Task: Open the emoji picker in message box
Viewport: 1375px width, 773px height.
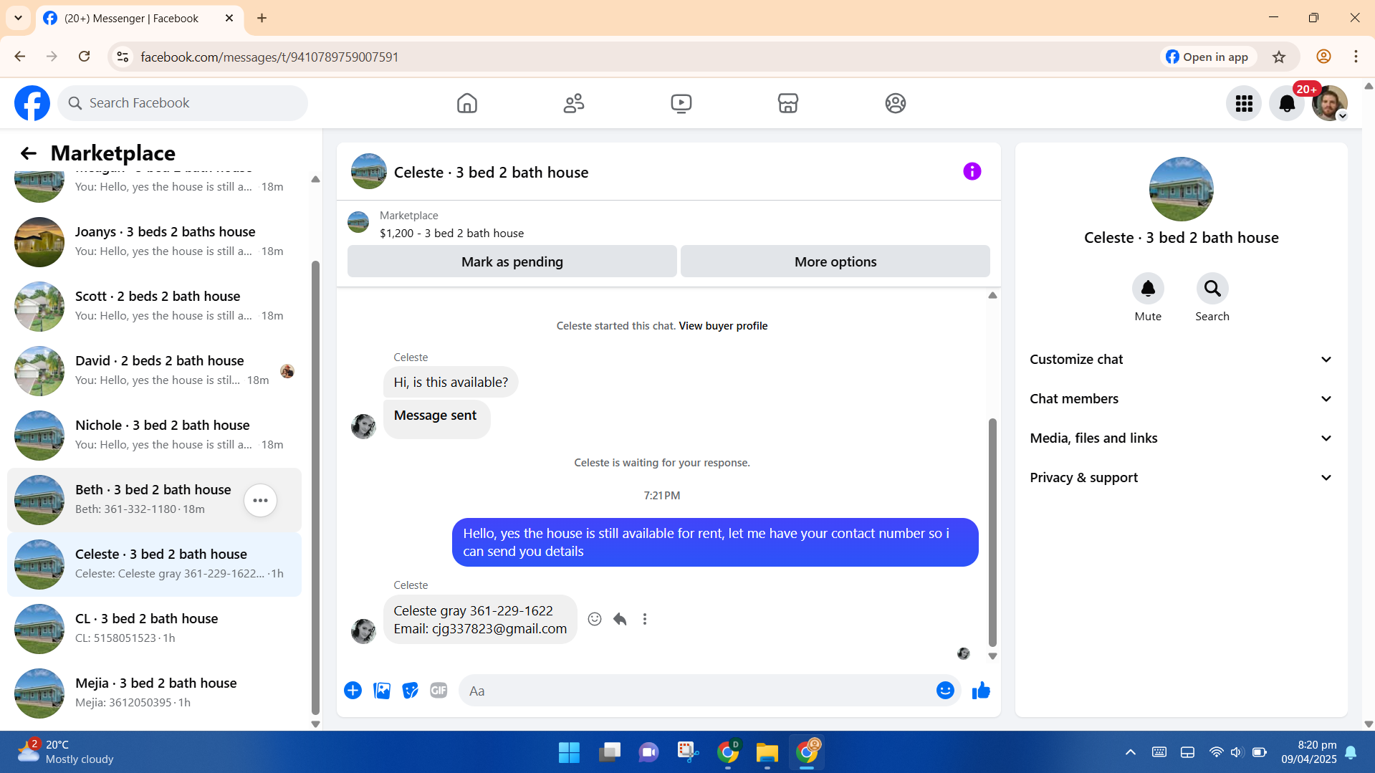Action: [x=945, y=691]
